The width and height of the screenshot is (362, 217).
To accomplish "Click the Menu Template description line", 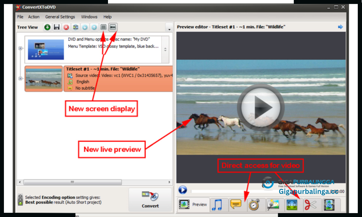I will coord(113,46).
